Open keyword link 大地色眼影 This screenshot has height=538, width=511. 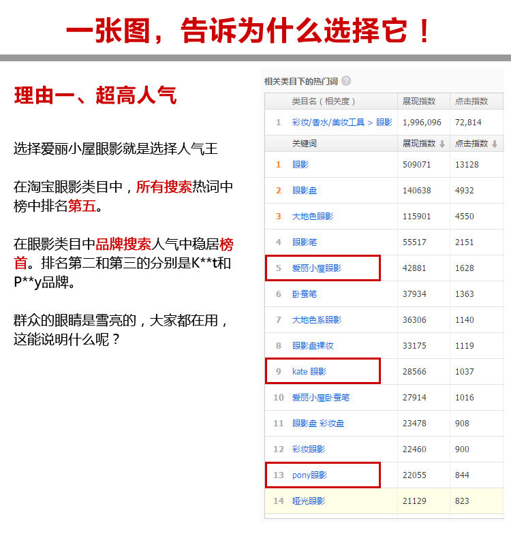(313, 217)
